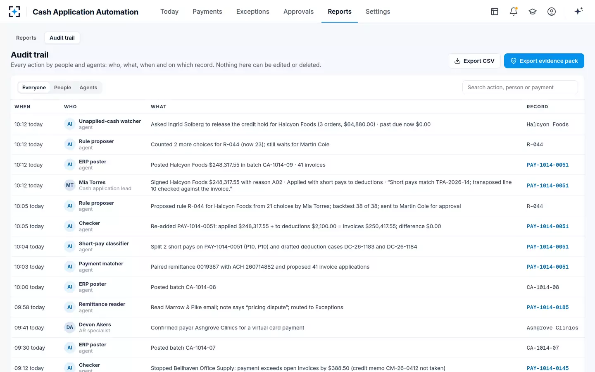The width and height of the screenshot is (595, 372).
Task: Open PAY-1014-0051 link in ERP poster row
Action: tap(547, 165)
